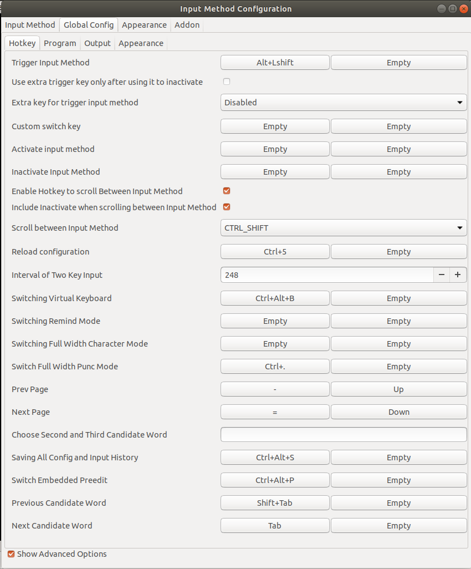This screenshot has height=569, width=471.
Task: Click the Choose Second and Third Candidate Word field
Action: 344,434
